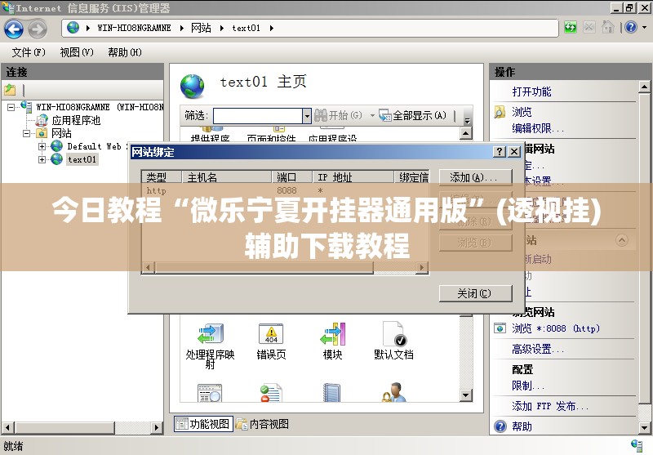Viewport: 653px width, 455px height.
Task: Click the 应用程序池 tree icon
Action: tap(42, 120)
